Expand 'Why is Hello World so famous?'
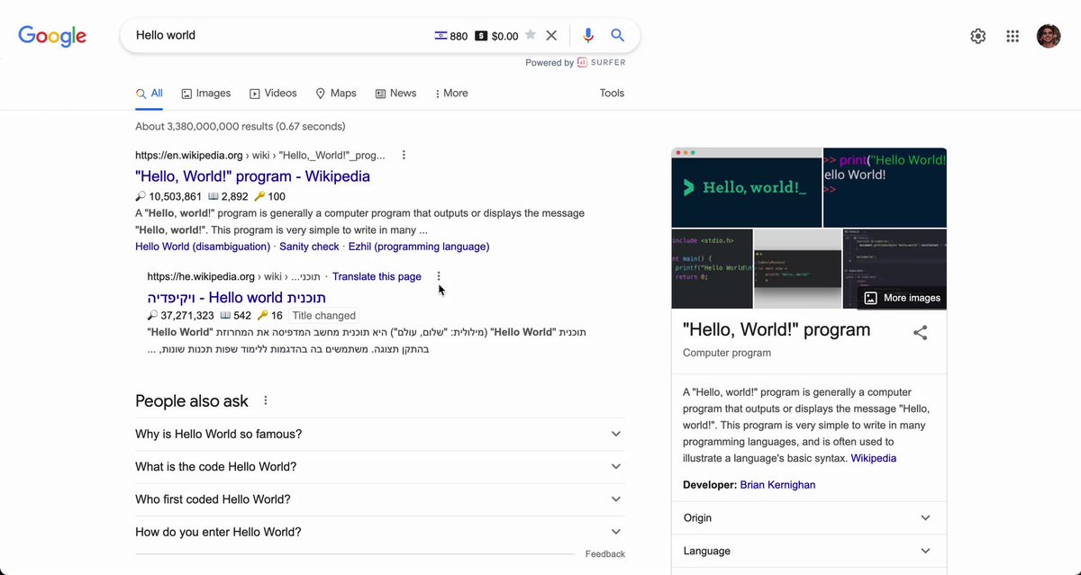The width and height of the screenshot is (1081, 575). coord(379,434)
